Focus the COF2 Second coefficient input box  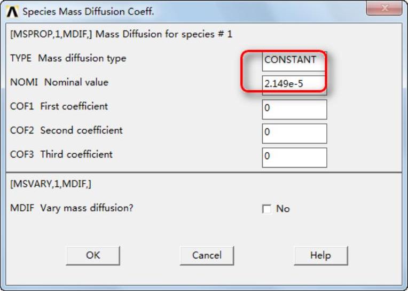[x=294, y=133]
